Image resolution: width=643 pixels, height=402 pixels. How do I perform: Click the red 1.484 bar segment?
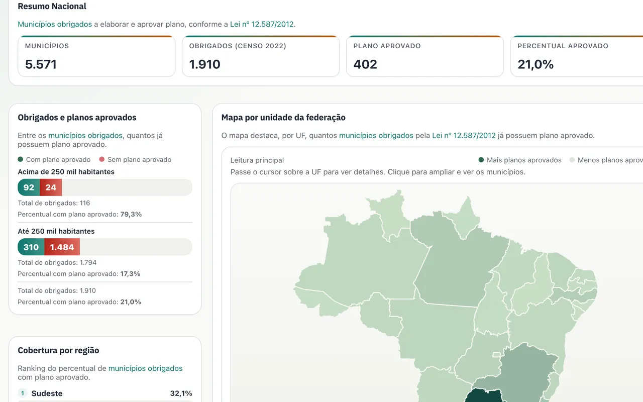click(62, 247)
